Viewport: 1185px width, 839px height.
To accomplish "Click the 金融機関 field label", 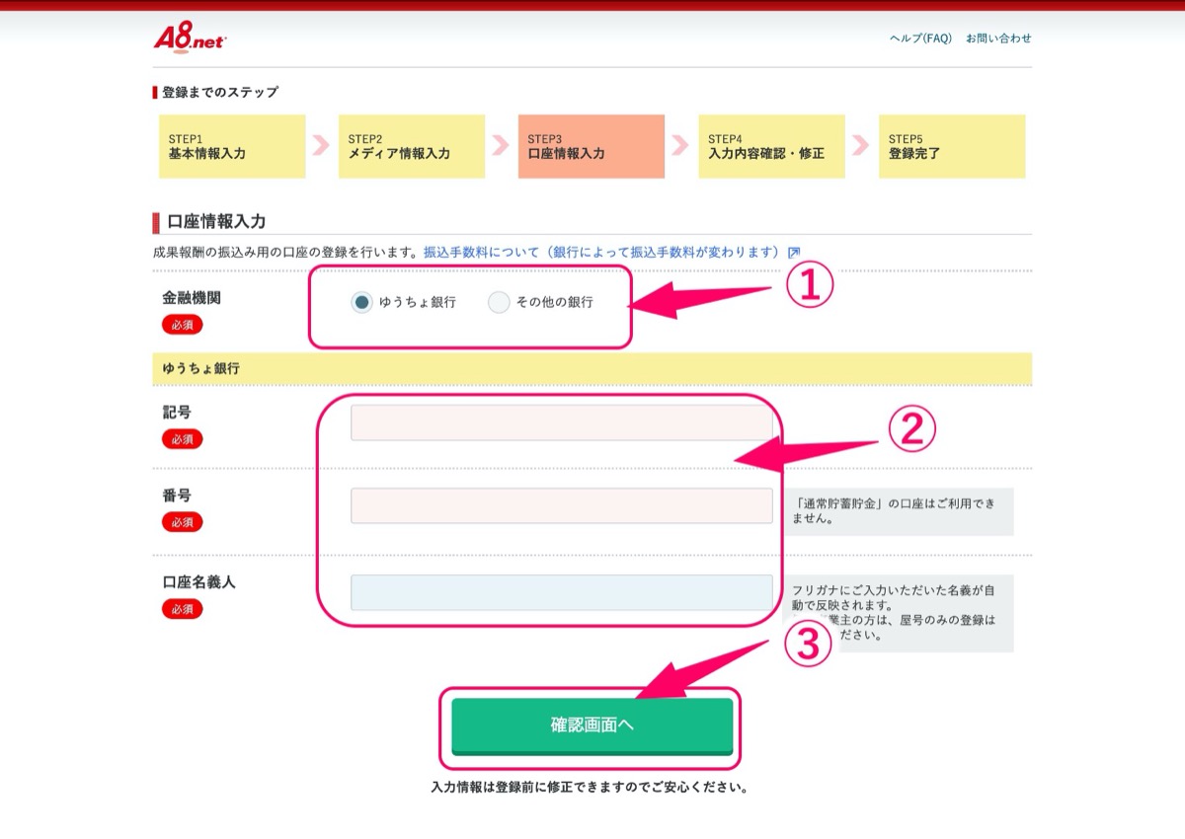I will tap(192, 297).
